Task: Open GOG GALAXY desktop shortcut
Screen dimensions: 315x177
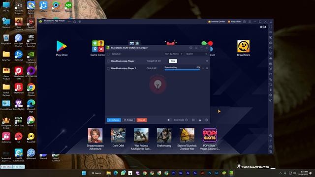Action: point(31,72)
